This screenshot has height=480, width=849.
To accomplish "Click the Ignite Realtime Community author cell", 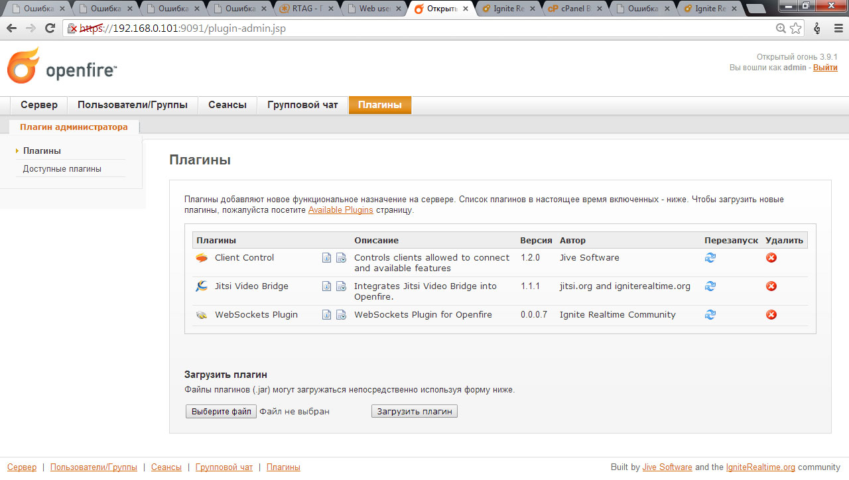I will pos(618,315).
